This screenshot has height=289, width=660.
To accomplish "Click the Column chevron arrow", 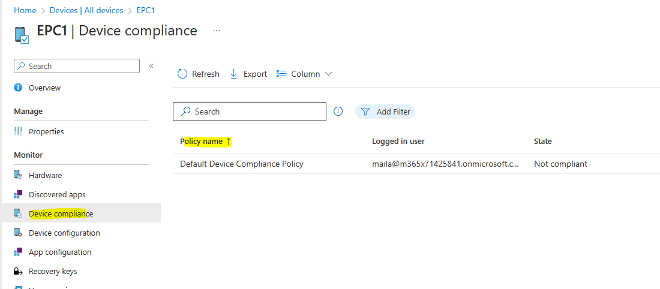I will (329, 74).
